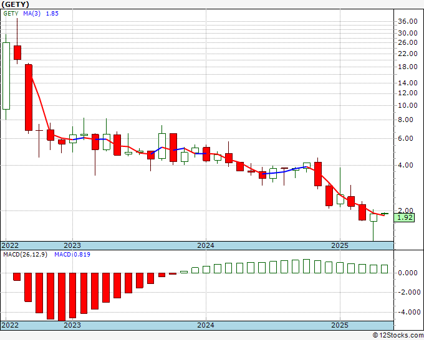Click 2025 on the MACD panel time axis
Screen dimensions: 424x340
[340, 325]
